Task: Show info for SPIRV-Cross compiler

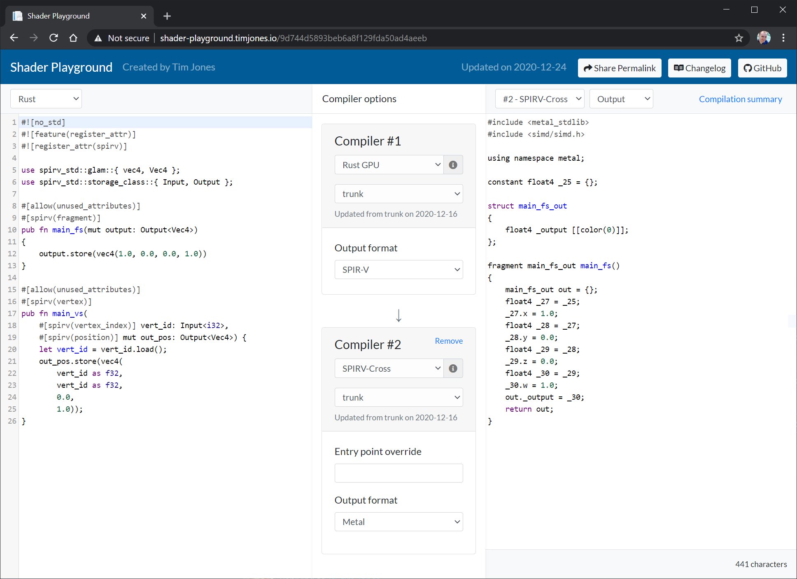Action: [453, 368]
